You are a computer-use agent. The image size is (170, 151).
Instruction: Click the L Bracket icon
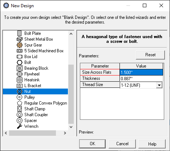click(x=20, y=86)
